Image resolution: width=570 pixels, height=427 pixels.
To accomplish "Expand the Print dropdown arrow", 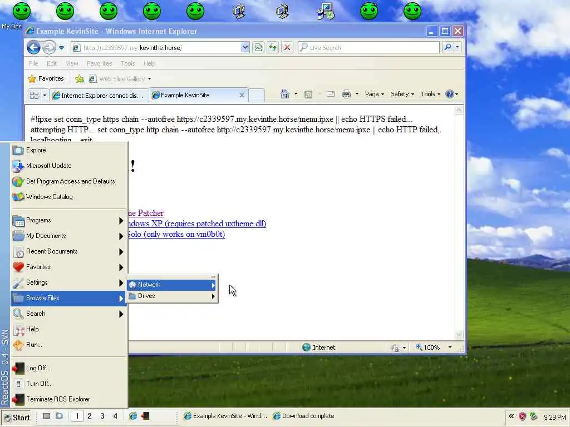I will tap(357, 94).
